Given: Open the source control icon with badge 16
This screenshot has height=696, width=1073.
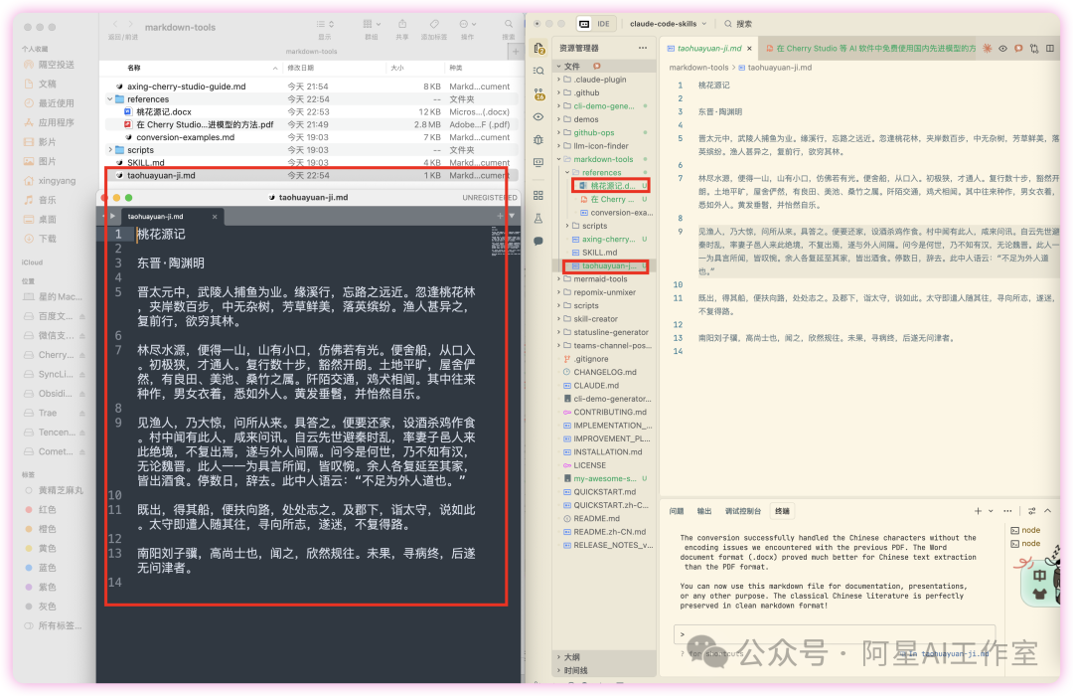Looking at the screenshot, I should click(538, 93).
